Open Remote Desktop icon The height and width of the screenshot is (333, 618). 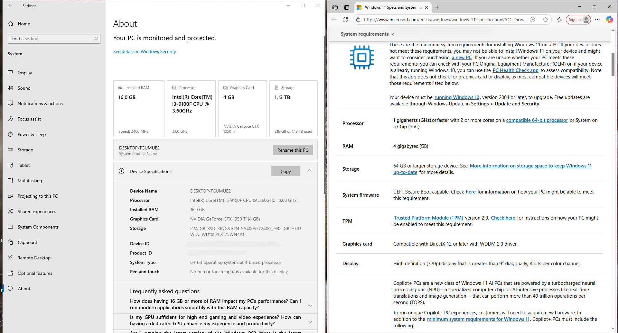click(x=10, y=257)
